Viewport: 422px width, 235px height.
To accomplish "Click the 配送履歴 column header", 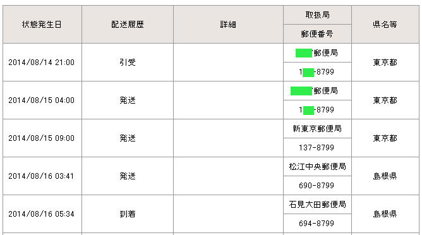I will click(128, 25).
